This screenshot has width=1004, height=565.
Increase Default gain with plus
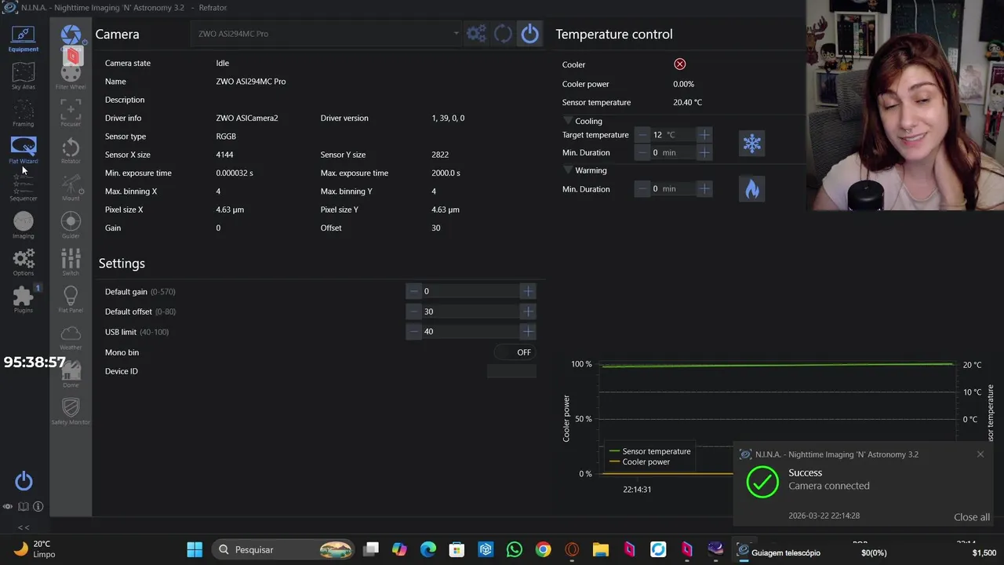coord(528,291)
